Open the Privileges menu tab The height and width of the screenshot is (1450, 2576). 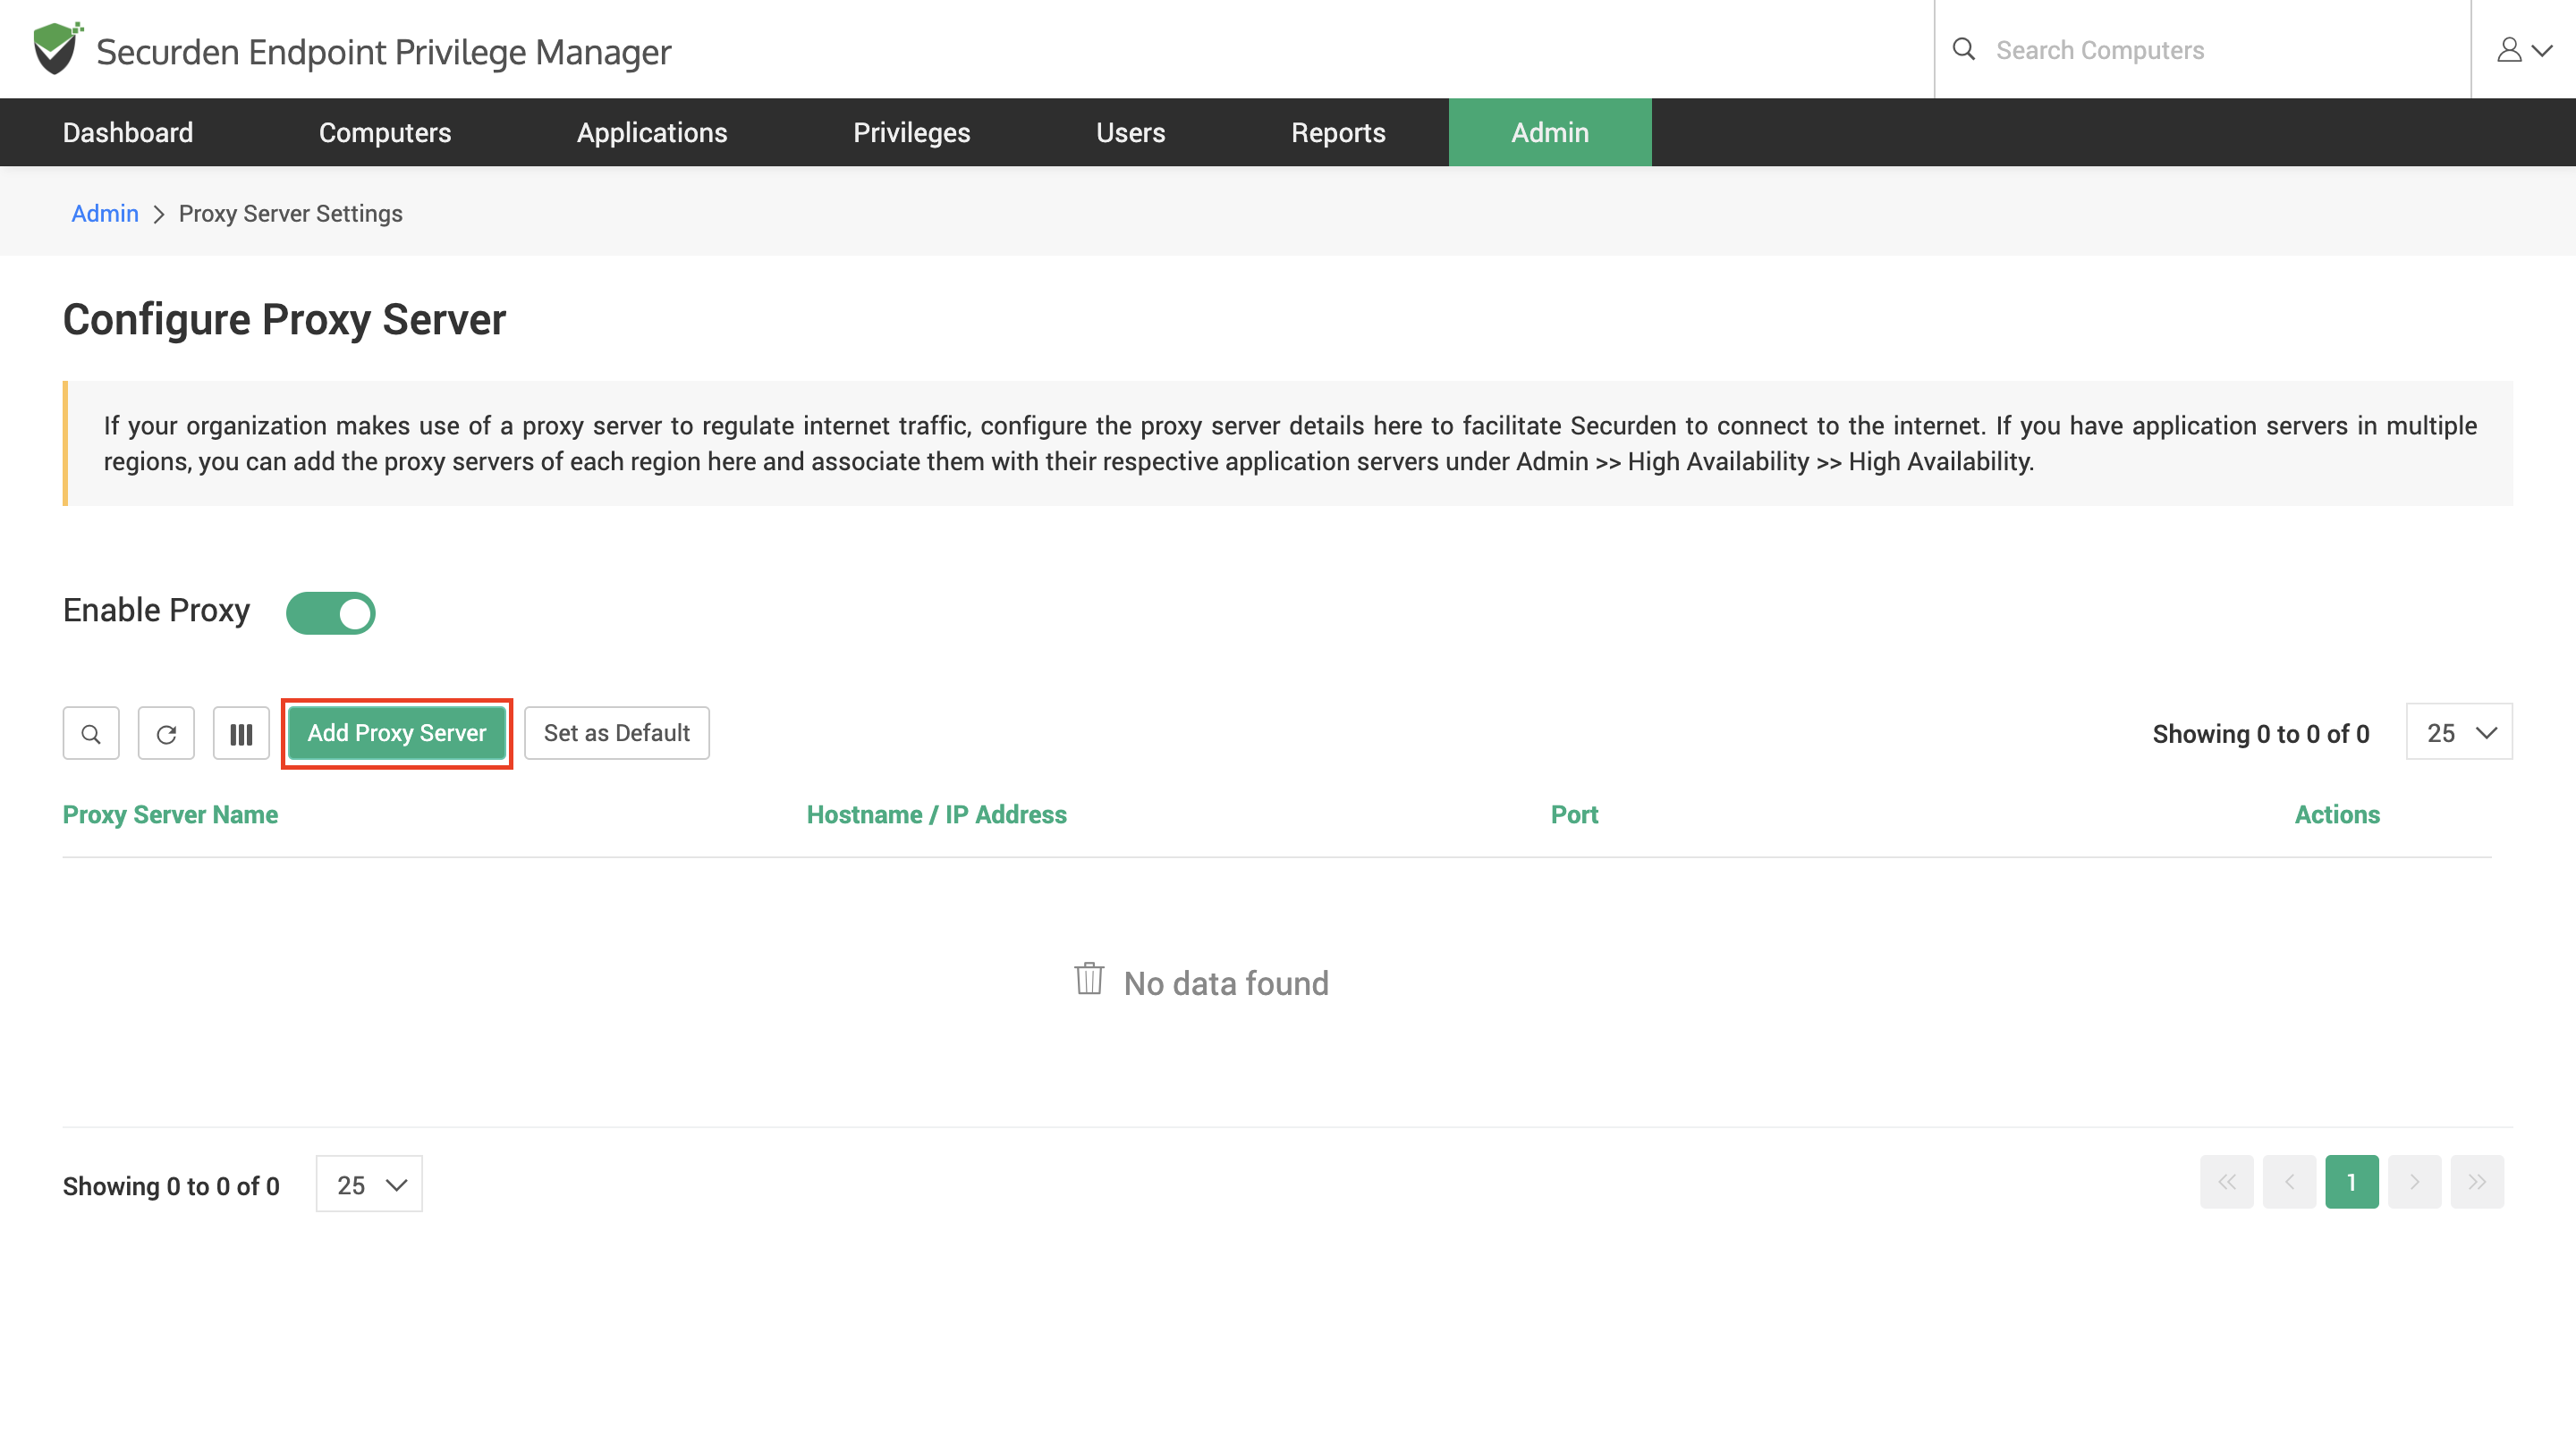pyautogui.click(x=911, y=132)
